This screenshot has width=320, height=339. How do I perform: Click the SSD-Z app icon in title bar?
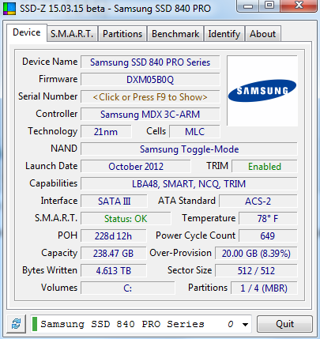click(9, 9)
